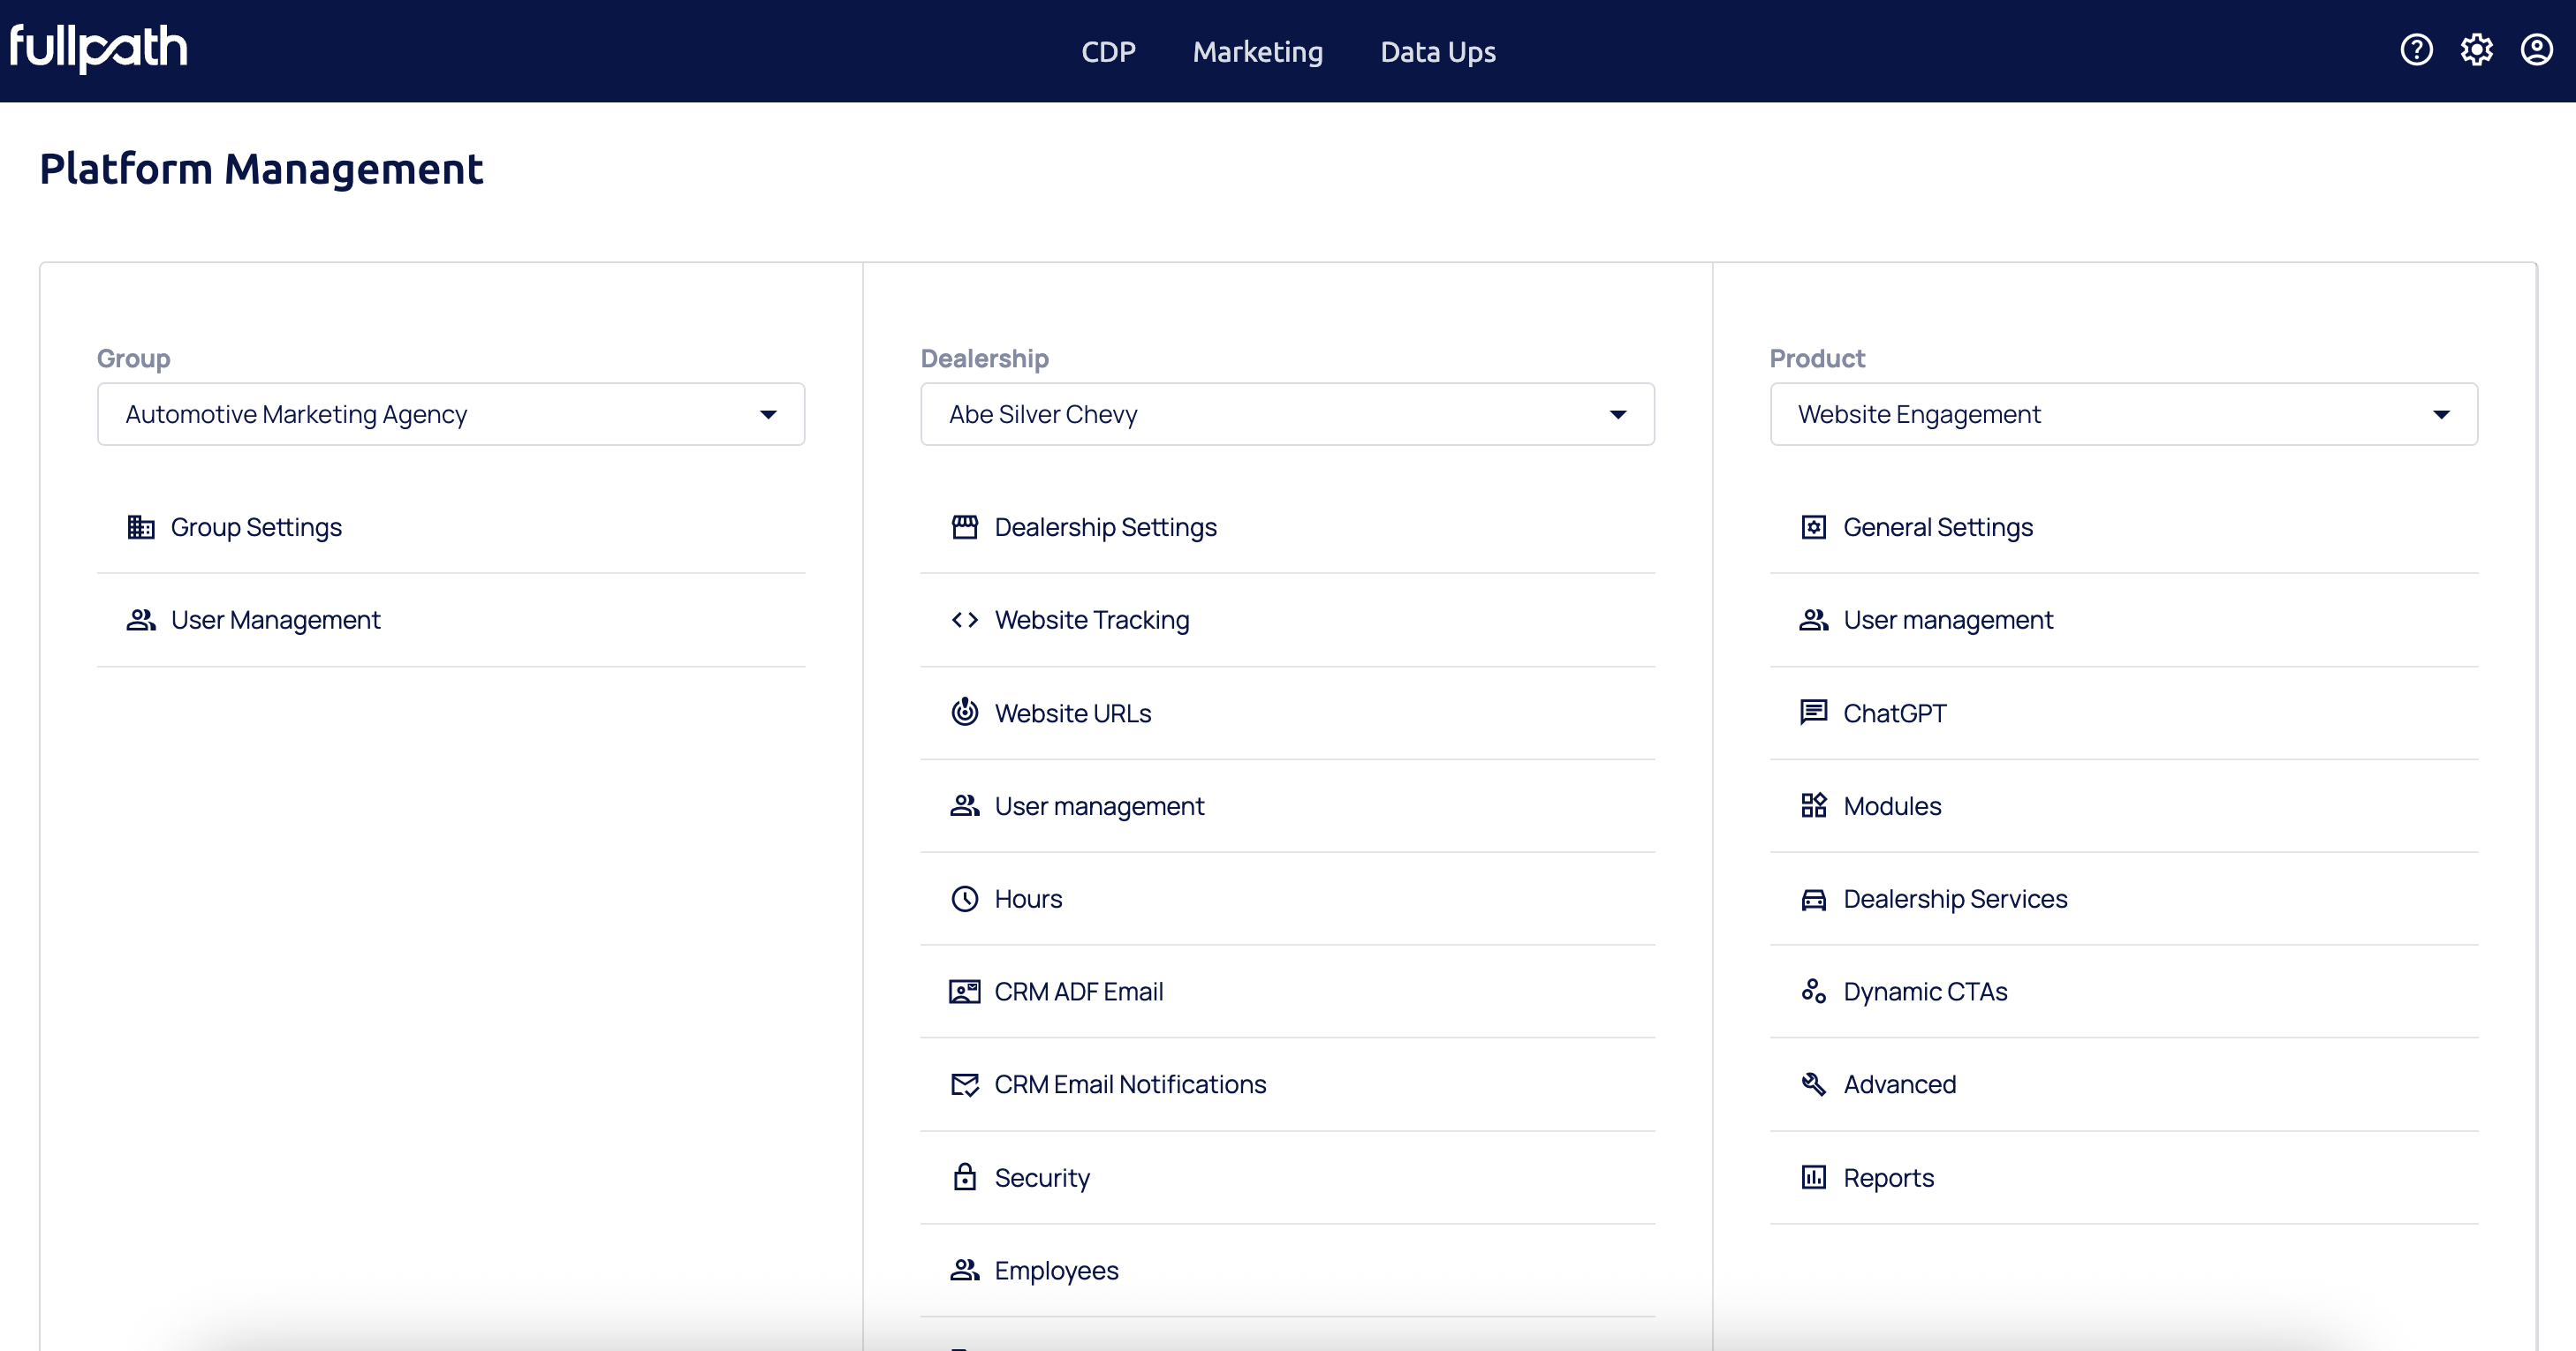Open the CRM Email Notifications link

(1129, 1084)
